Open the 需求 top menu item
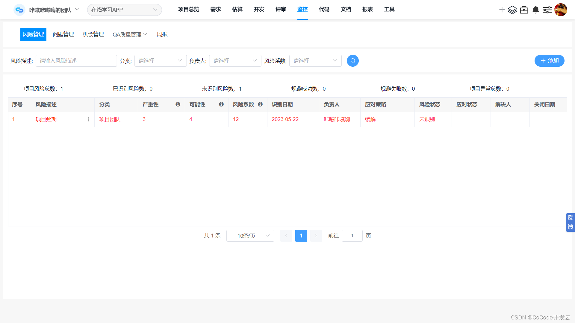575x323 pixels. [x=216, y=10]
